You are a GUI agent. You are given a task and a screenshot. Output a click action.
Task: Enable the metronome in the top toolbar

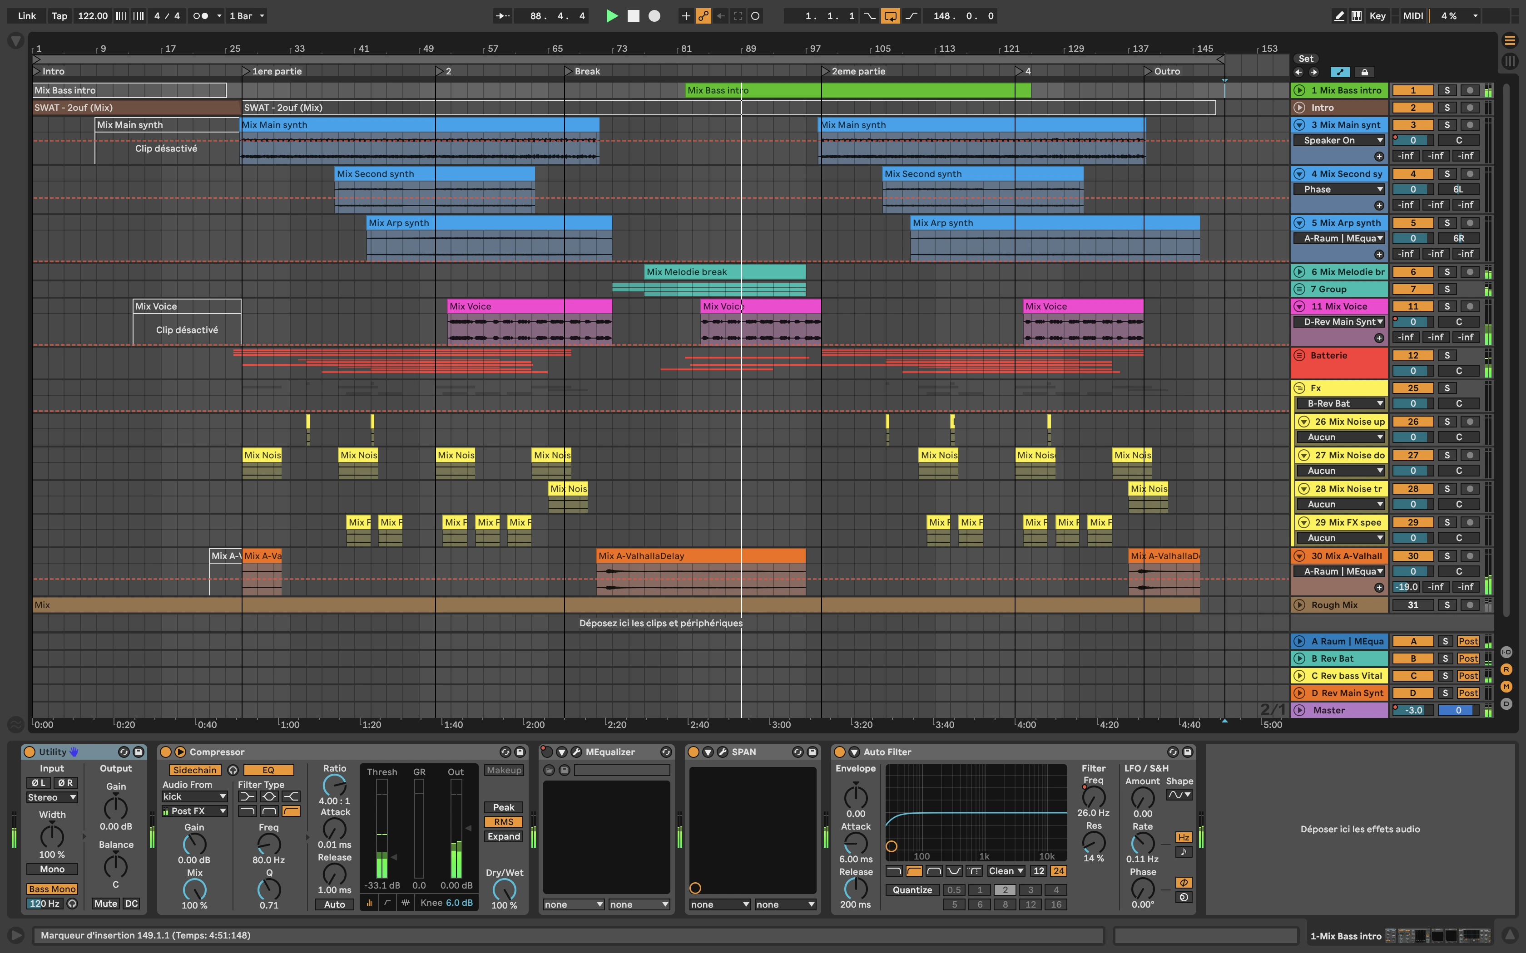(x=201, y=16)
